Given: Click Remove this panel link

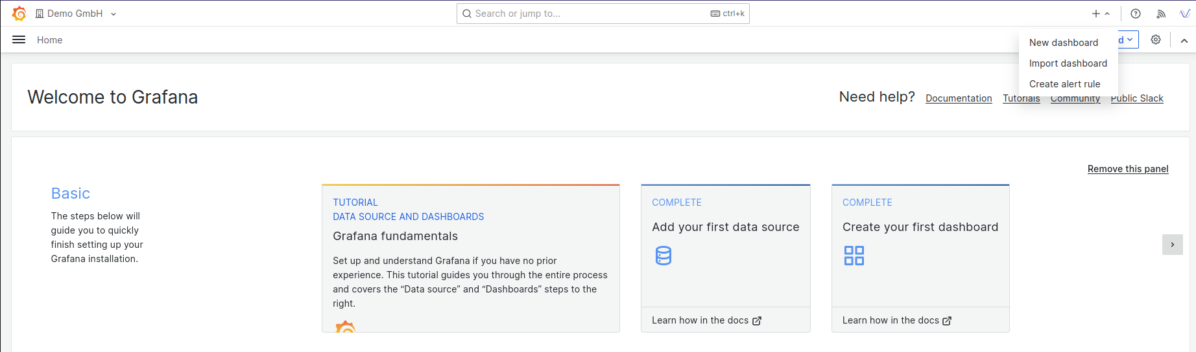Looking at the screenshot, I should point(1127,169).
